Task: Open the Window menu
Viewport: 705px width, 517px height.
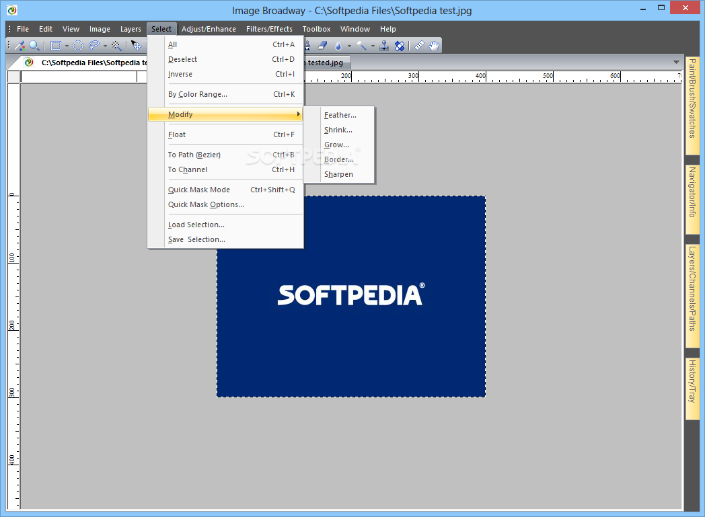Action: [355, 29]
